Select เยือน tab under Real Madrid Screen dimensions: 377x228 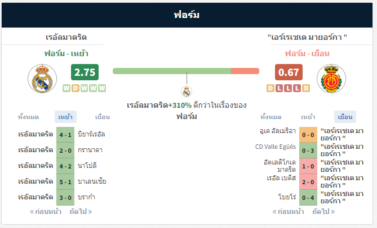coord(103,117)
